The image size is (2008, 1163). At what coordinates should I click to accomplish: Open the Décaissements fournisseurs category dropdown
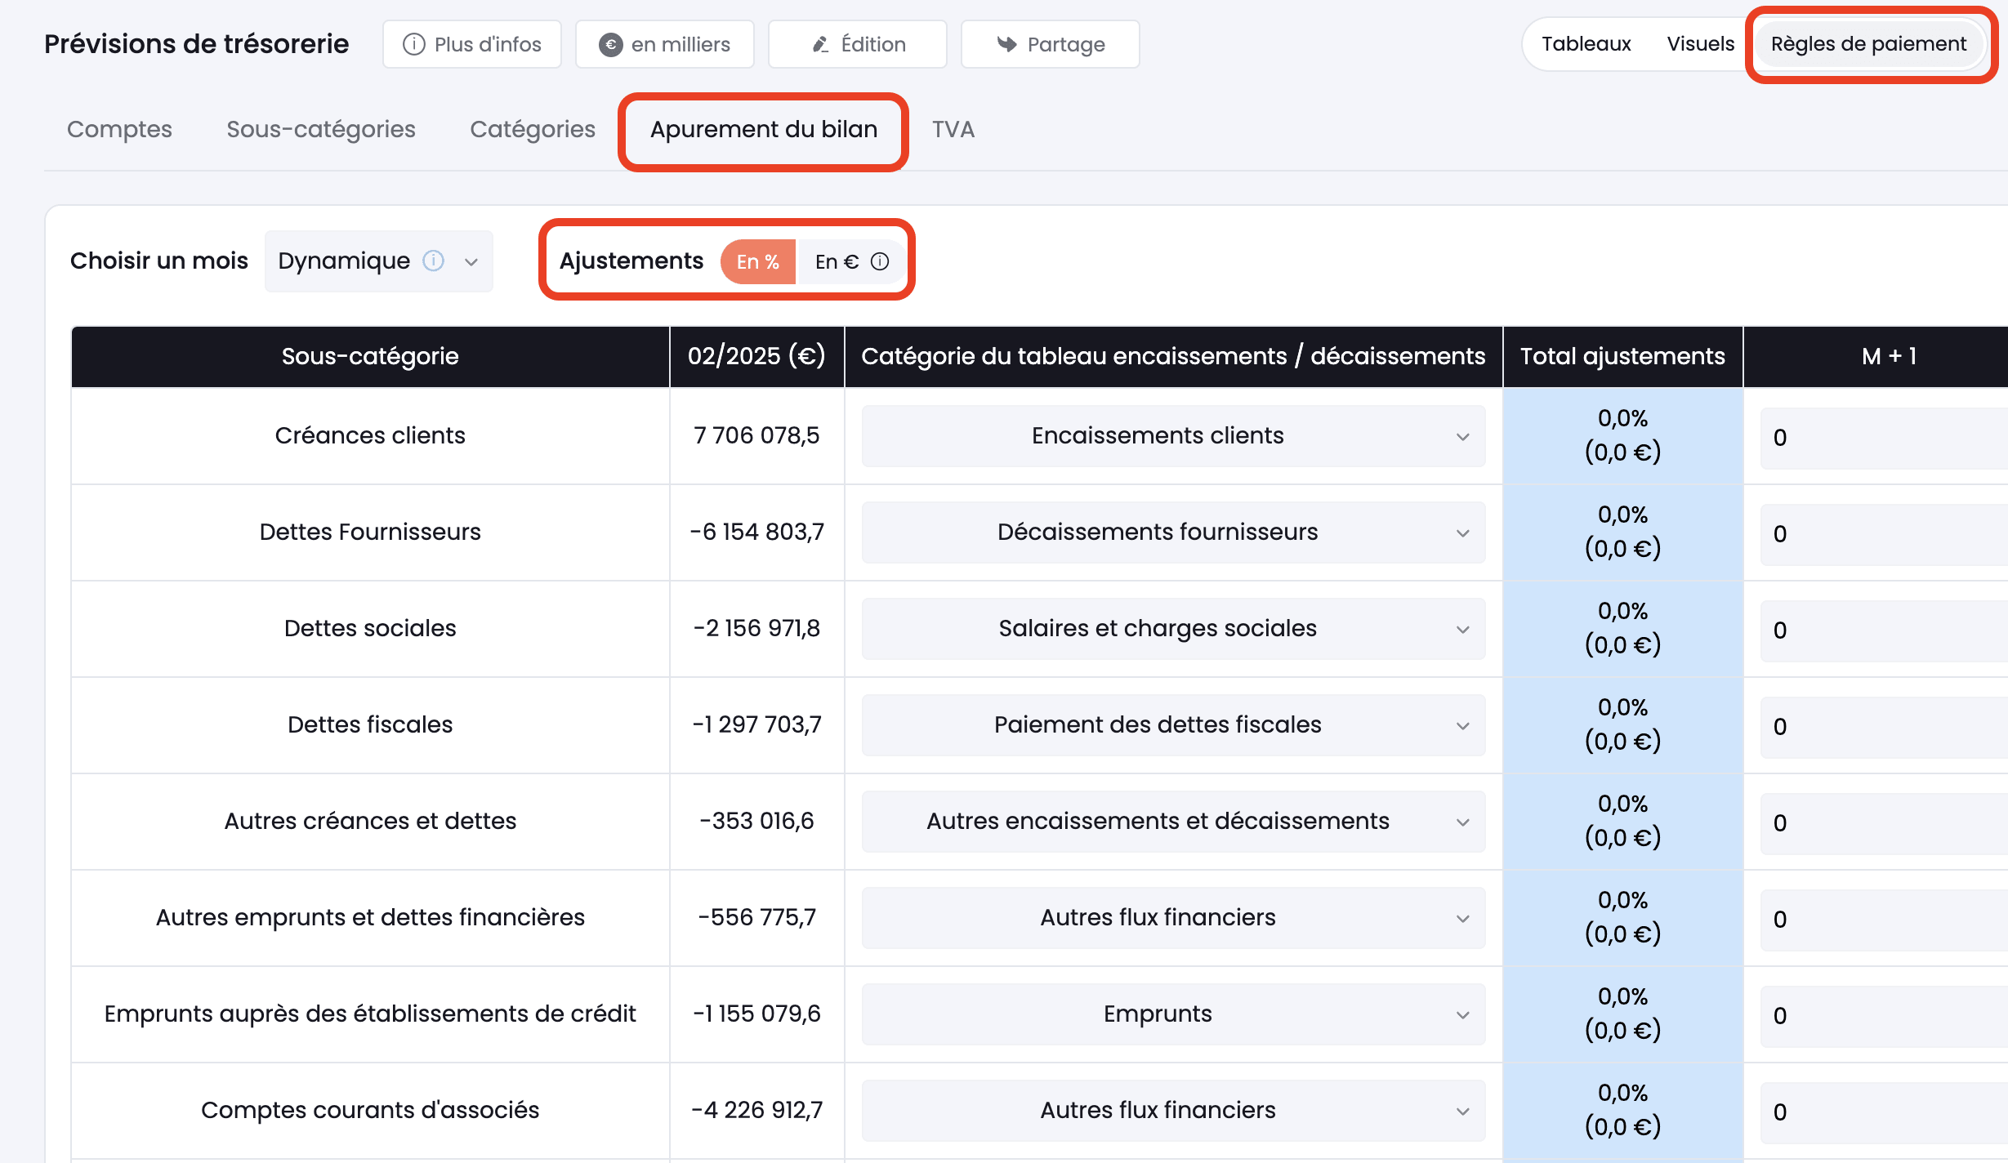(1173, 532)
